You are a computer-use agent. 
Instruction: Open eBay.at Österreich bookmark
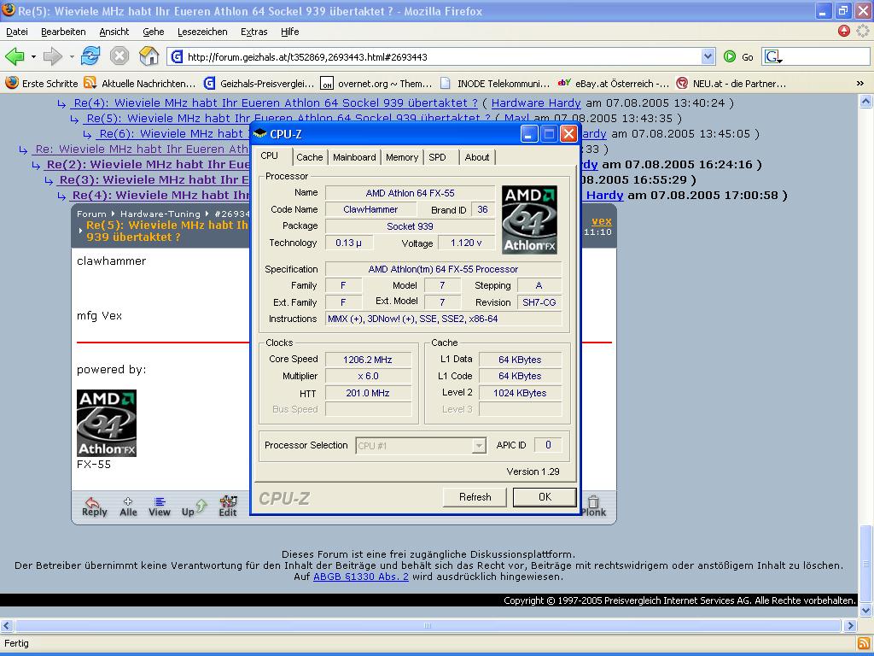(614, 83)
